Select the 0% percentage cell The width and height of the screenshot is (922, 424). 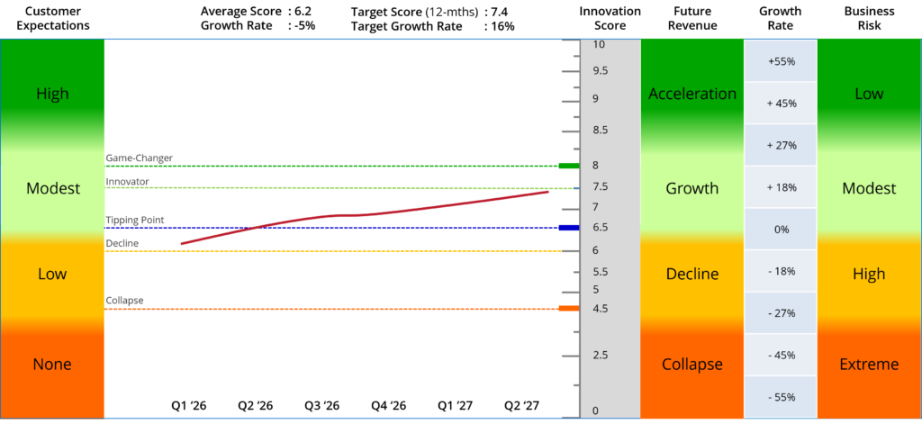click(x=781, y=230)
